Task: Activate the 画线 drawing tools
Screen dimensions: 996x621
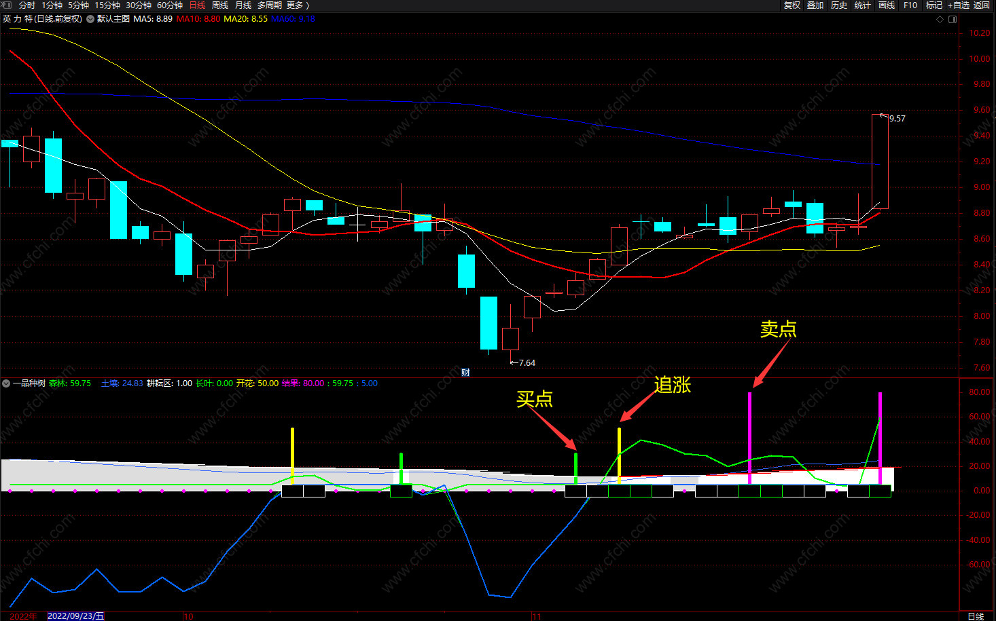Action: pyautogui.click(x=887, y=5)
